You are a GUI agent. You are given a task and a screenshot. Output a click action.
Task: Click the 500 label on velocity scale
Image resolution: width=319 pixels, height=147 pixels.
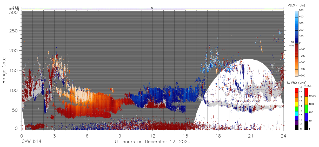(302, 10)
